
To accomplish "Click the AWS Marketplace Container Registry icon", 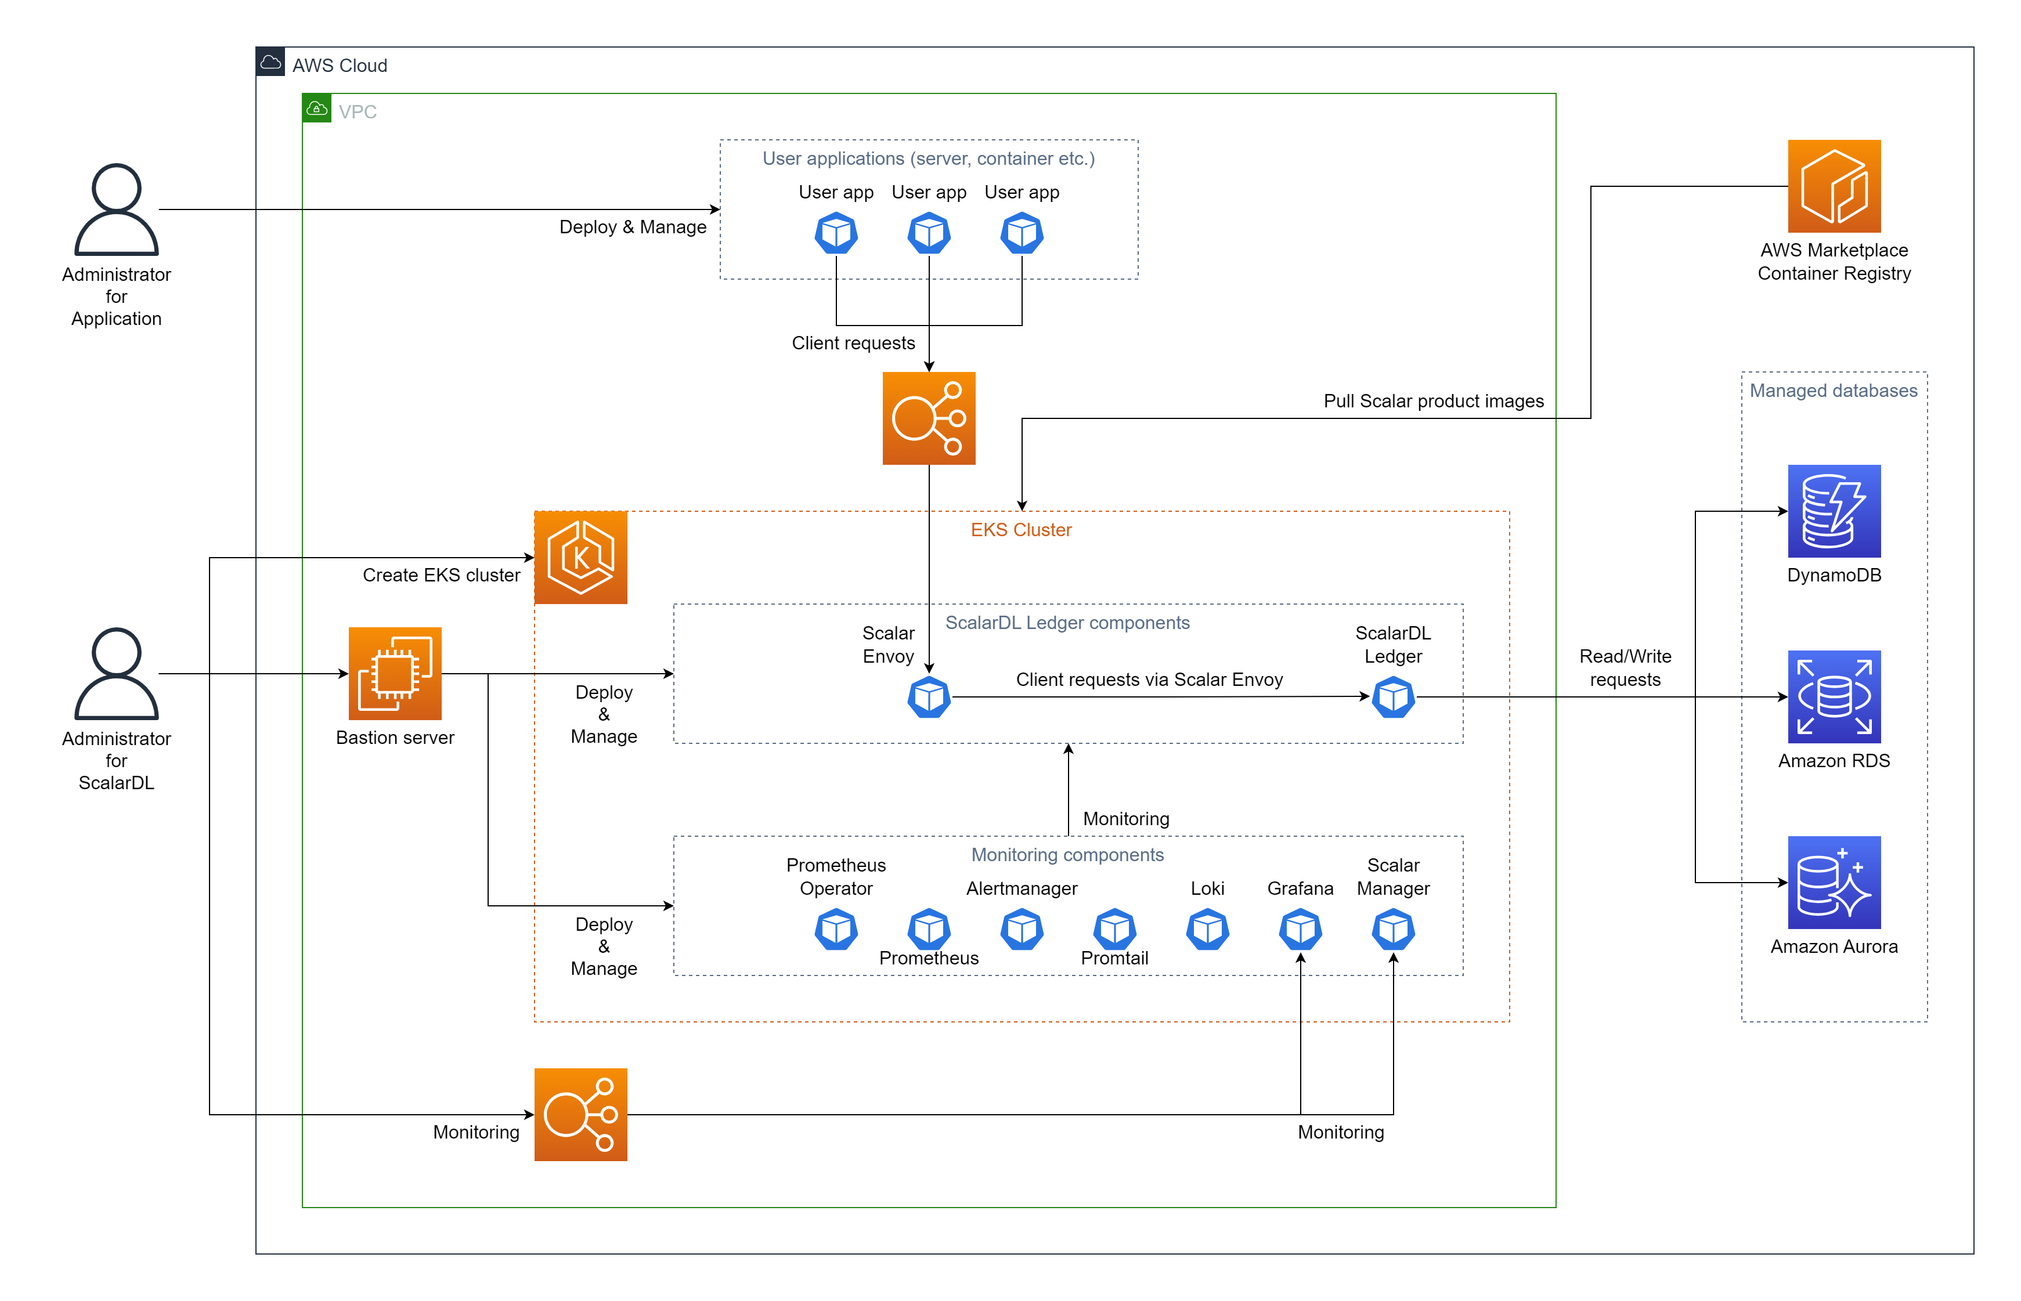I will click(x=1834, y=186).
